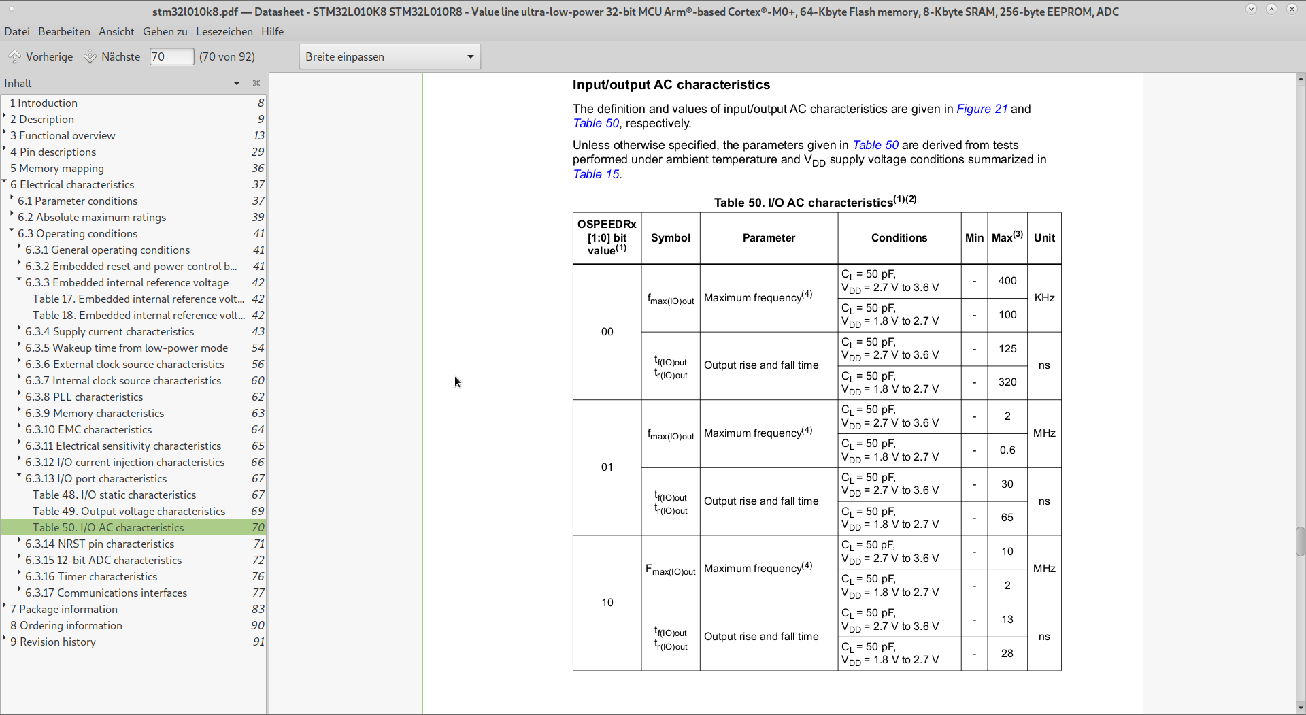Viewport: 1306px width, 715px height.
Task: Expand the 6.3.15 12-bit ADC characteristics entry
Action: coord(20,557)
